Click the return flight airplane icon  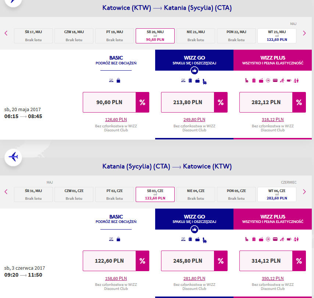[13, 157]
